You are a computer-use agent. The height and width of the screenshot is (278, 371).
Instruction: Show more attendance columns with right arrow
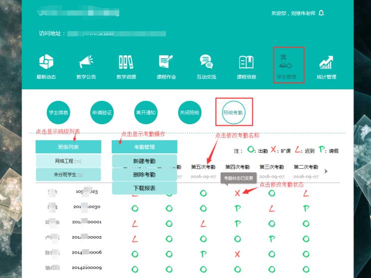[x=326, y=171]
